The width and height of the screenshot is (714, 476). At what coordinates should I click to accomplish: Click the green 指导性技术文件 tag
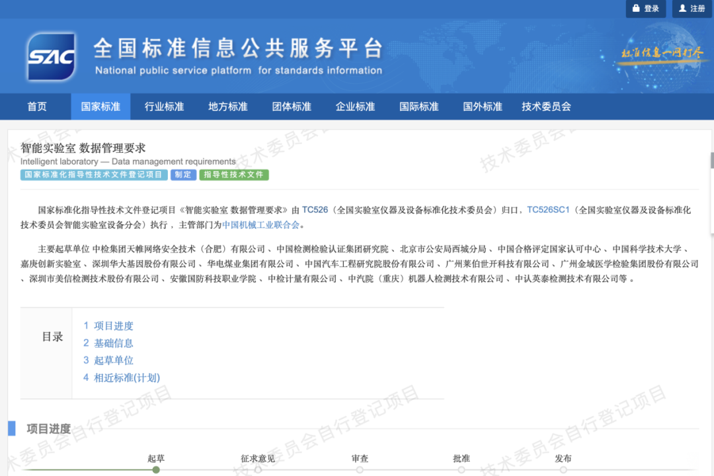[x=234, y=175]
